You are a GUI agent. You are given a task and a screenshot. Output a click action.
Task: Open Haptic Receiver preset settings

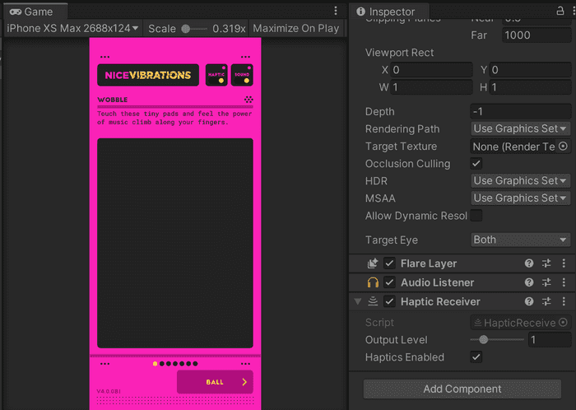(546, 301)
